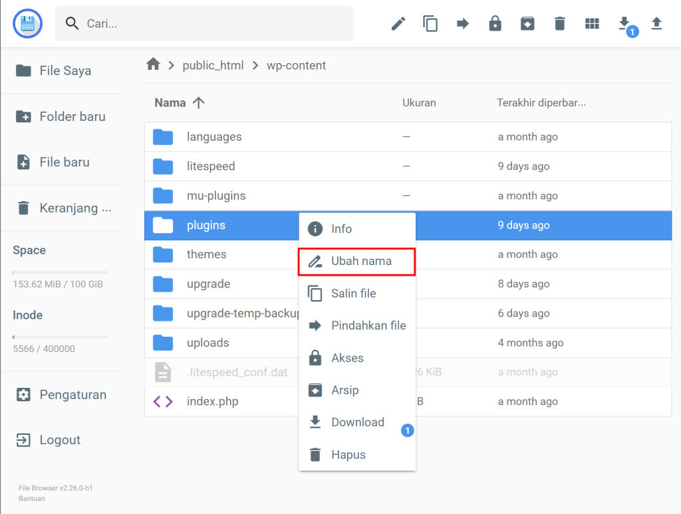Open the Keranjang trash label
The height and width of the screenshot is (514, 681).
(76, 208)
